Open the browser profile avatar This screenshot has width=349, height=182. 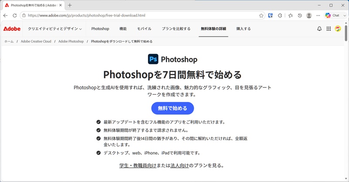[309, 16]
